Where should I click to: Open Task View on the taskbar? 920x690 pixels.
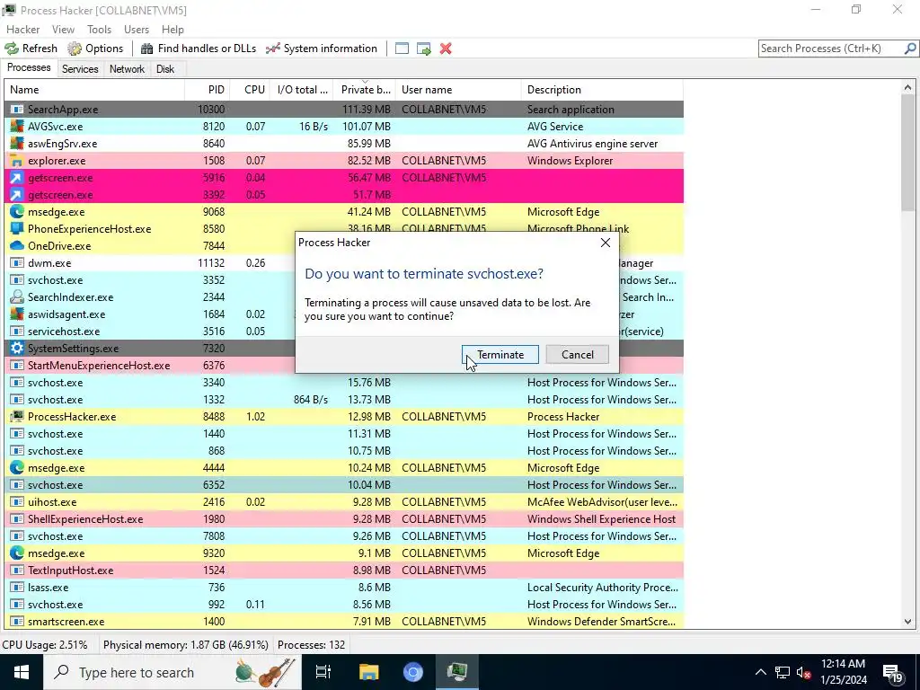323,672
